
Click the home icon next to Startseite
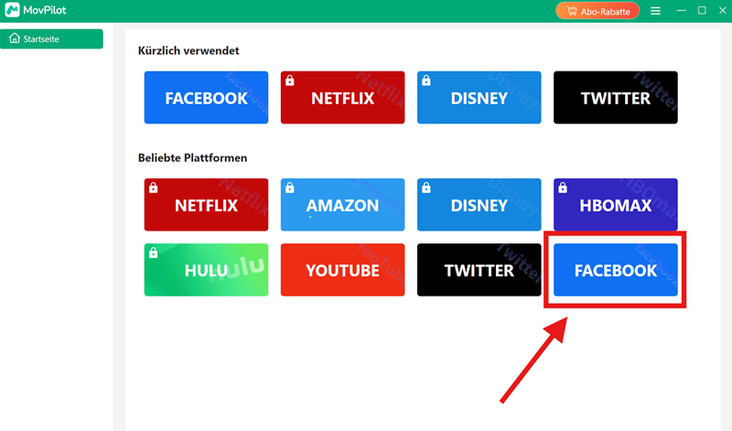(x=15, y=38)
